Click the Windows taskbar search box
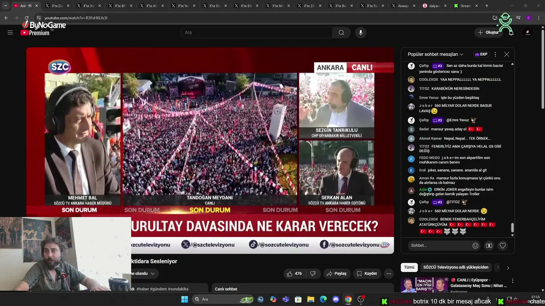This screenshot has height=306, width=545. pyautogui.click(x=223, y=299)
